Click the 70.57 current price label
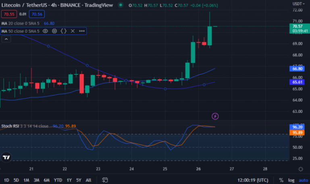 [300, 29]
